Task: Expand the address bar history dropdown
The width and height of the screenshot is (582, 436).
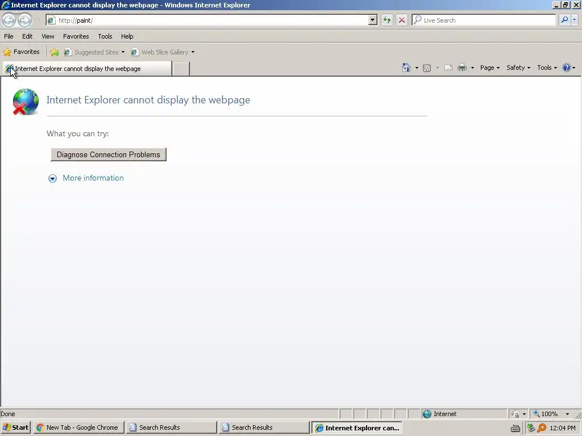Action: click(373, 20)
